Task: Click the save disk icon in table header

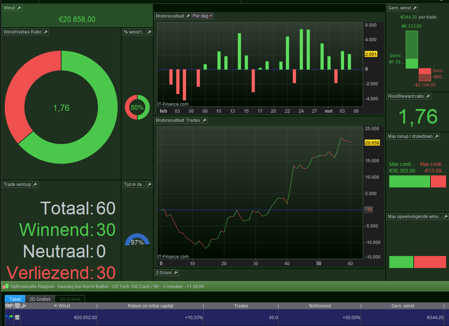Action: coord(17,306)
